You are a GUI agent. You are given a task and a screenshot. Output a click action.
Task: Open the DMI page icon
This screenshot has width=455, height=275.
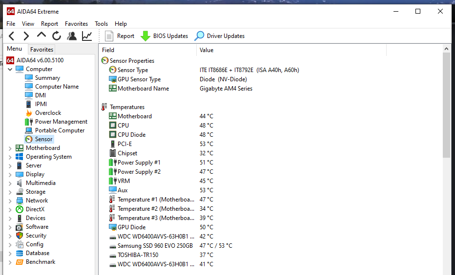coord(29,95)
